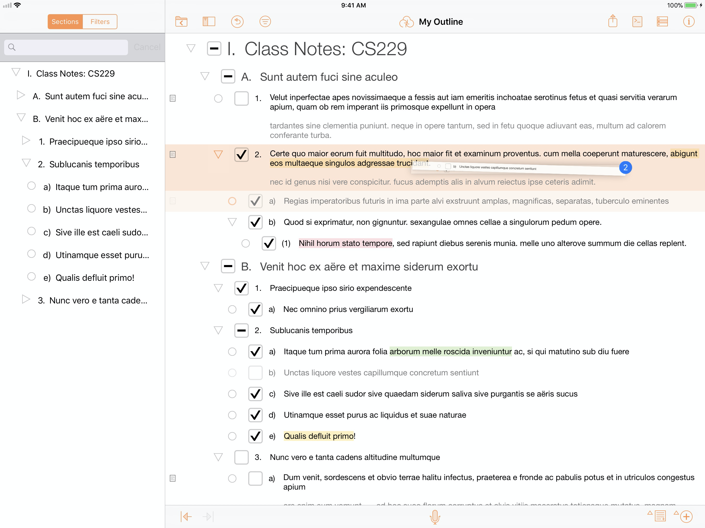Viewport: 705px width, 528px height.
Task: Click the outdent row arrow icon
Action: coord(187,516)
